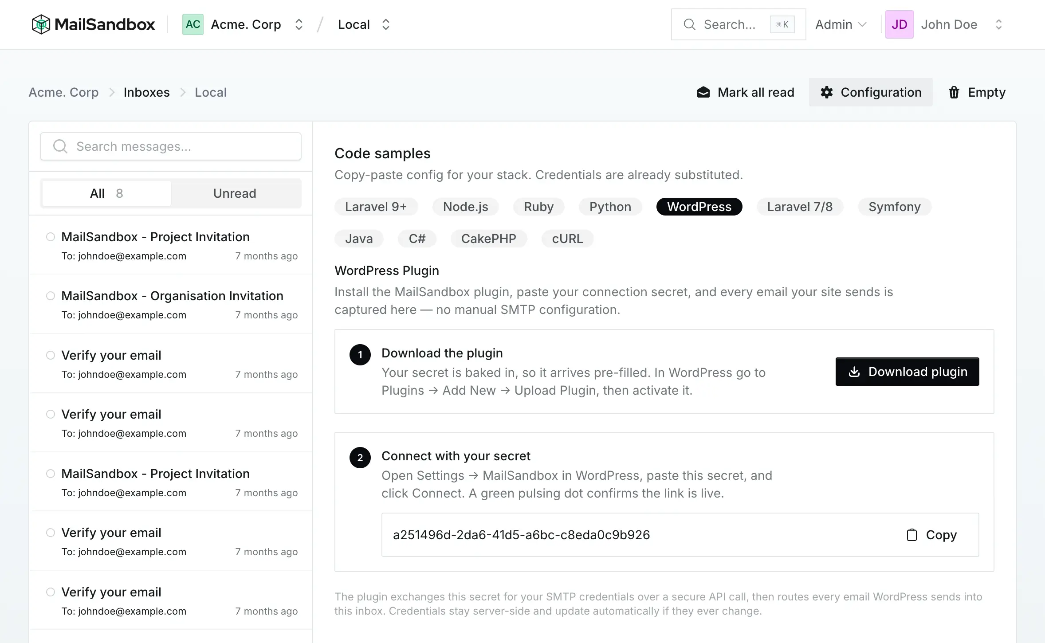1045x643 pixels.
Task: Click unread dot of Organisation Invitation email
Action: click(51, 296)
